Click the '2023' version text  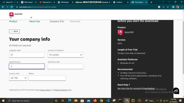120,43
